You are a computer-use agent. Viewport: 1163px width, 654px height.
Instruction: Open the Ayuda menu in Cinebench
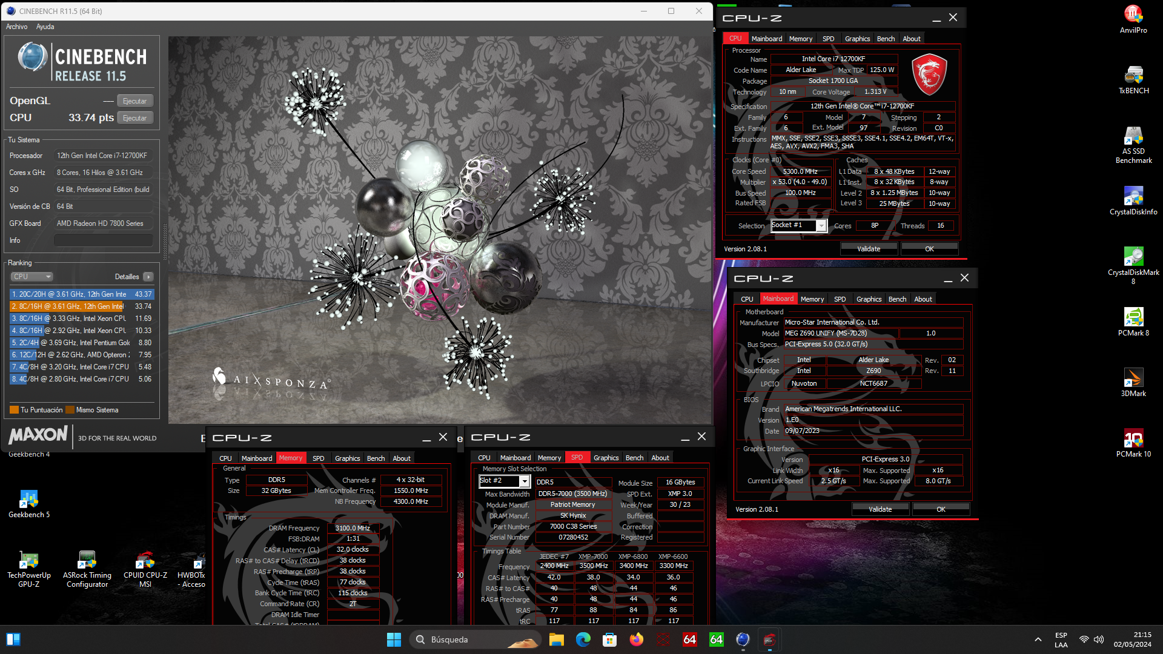[45, 27]
